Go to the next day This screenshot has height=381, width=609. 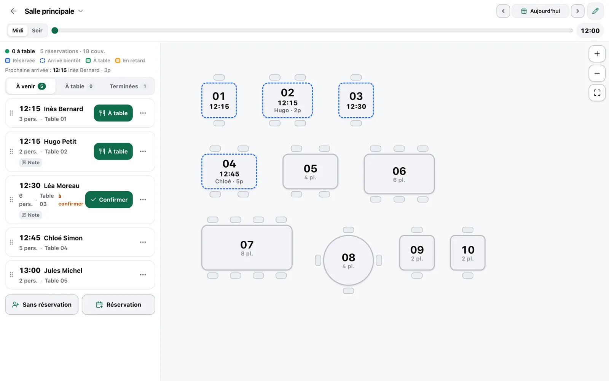tap(577, 11)
